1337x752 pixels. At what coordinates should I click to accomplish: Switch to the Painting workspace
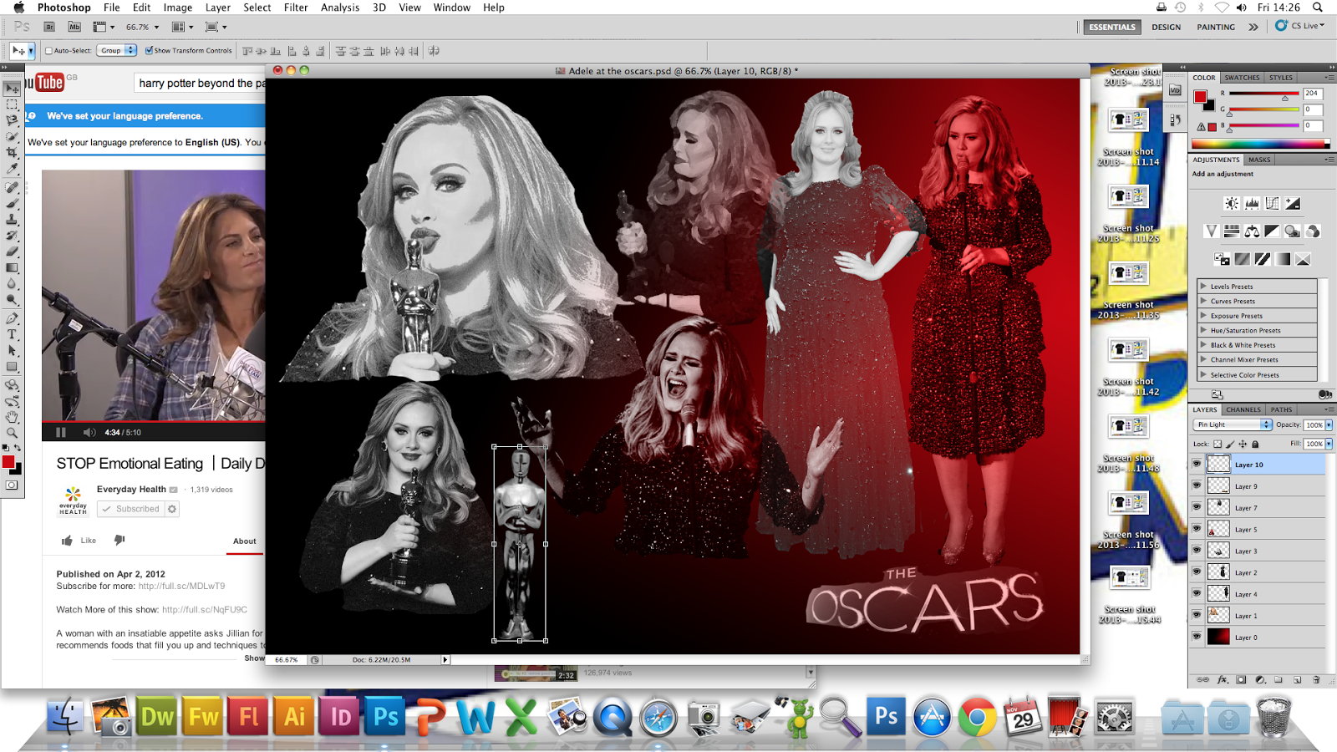(x=1216, y=28)
